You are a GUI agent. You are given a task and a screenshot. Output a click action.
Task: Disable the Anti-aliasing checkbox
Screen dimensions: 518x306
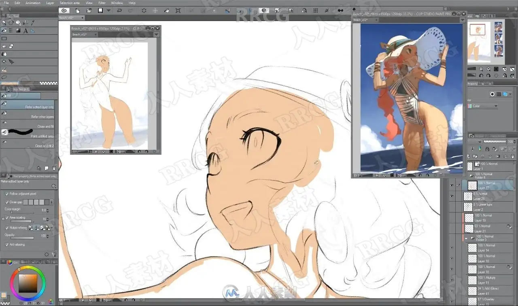click(x=7, y=244)
